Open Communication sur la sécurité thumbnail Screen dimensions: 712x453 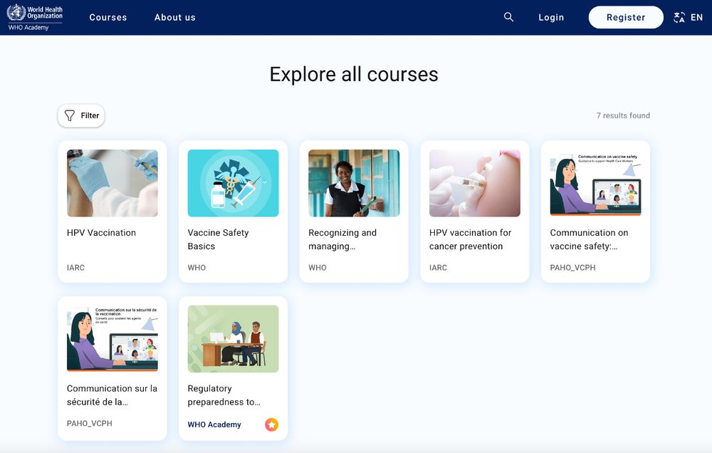(x=112, y=339)
